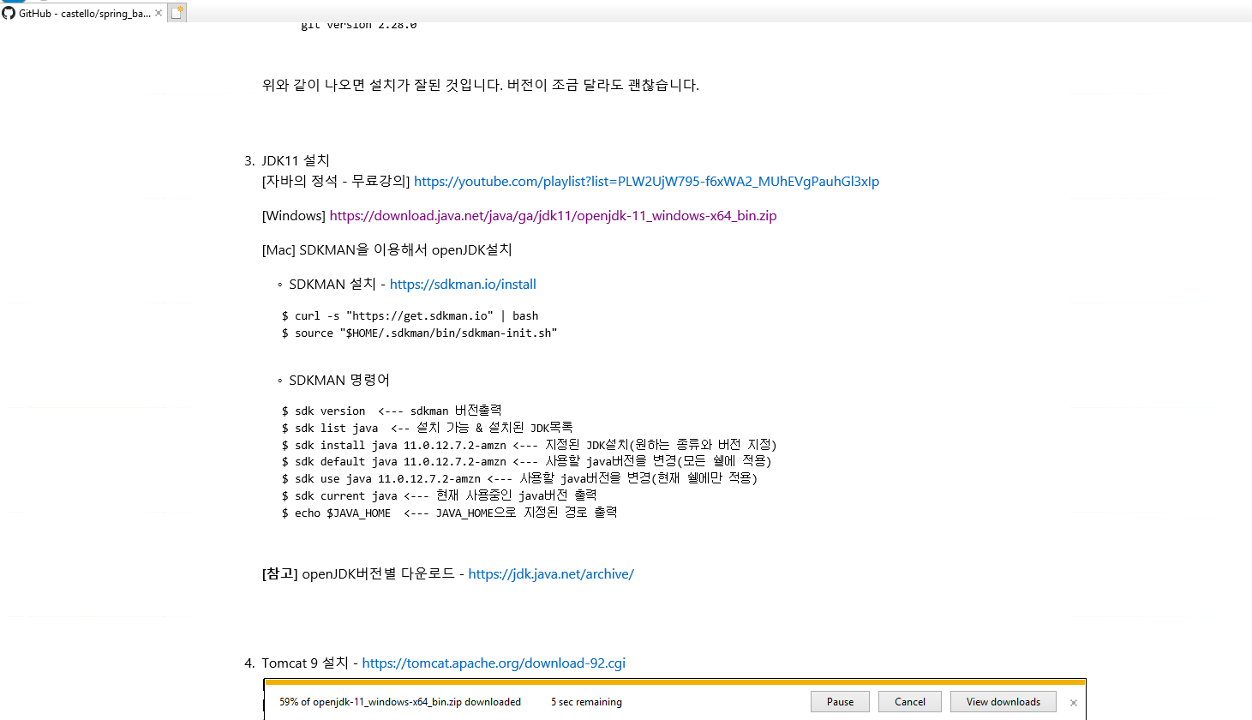
Task: Open the sdkman.io/install link
Action: [463, 285]
